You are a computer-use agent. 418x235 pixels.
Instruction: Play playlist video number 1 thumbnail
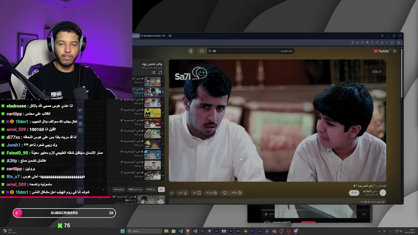153,175
